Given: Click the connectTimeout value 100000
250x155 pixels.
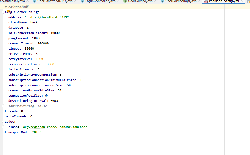Looking at the screenshot, I should click(x=43, y=43).
